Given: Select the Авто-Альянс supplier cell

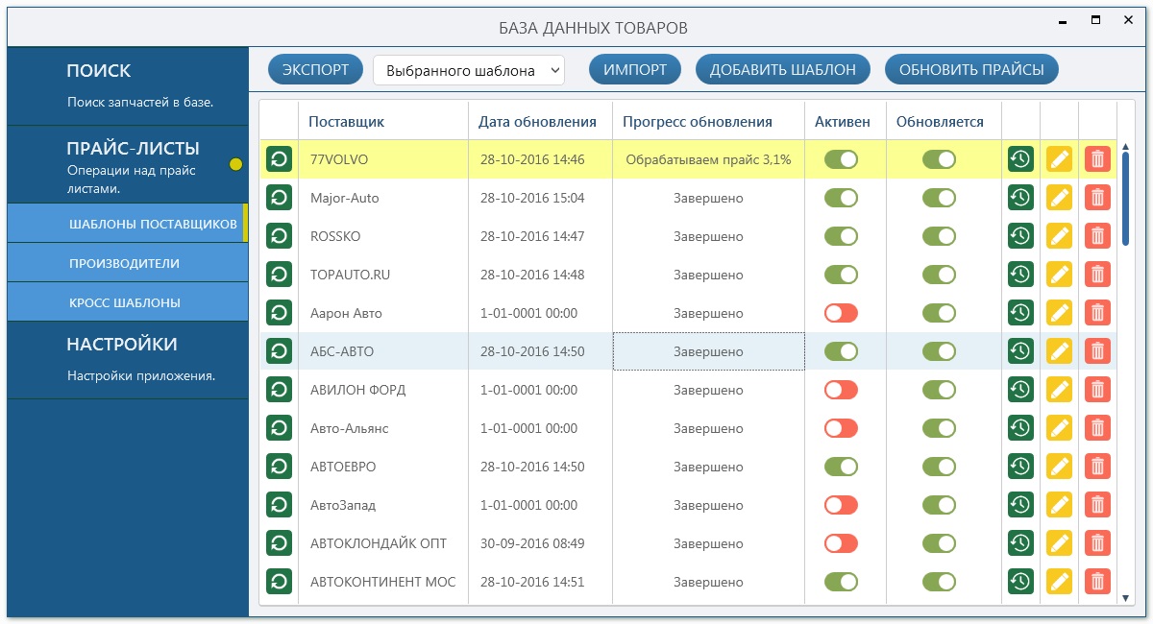Looking at the screenshot, I should click(383, 428).
